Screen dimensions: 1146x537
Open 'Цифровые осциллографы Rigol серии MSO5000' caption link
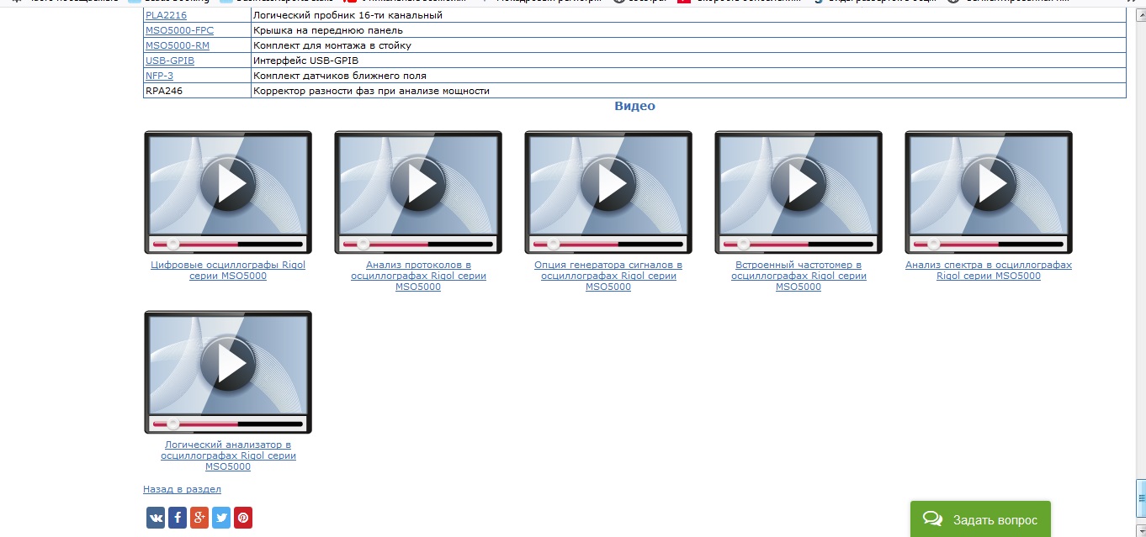pyautogui.click(x=228, y=271)
